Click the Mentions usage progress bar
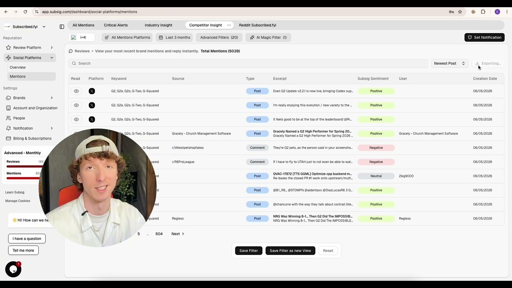Image resolution: width=512 pixels, height=288 pixels. coord(25,178)
